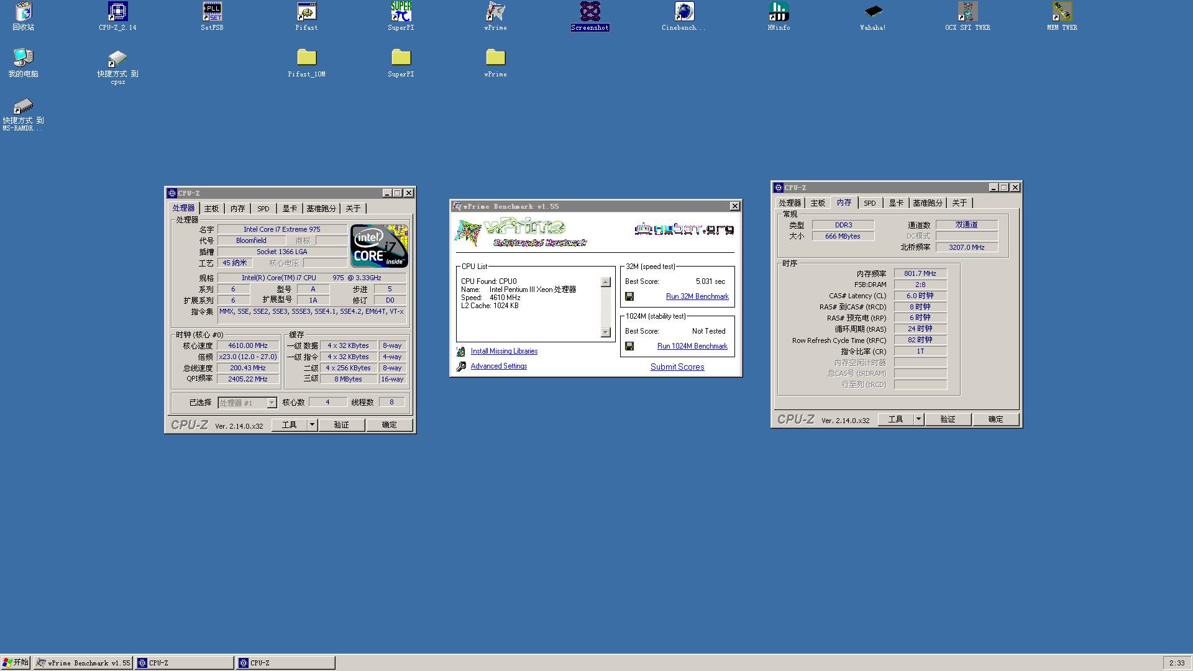Select the second CPU-Z taskbar button

(x=285, y=663)
